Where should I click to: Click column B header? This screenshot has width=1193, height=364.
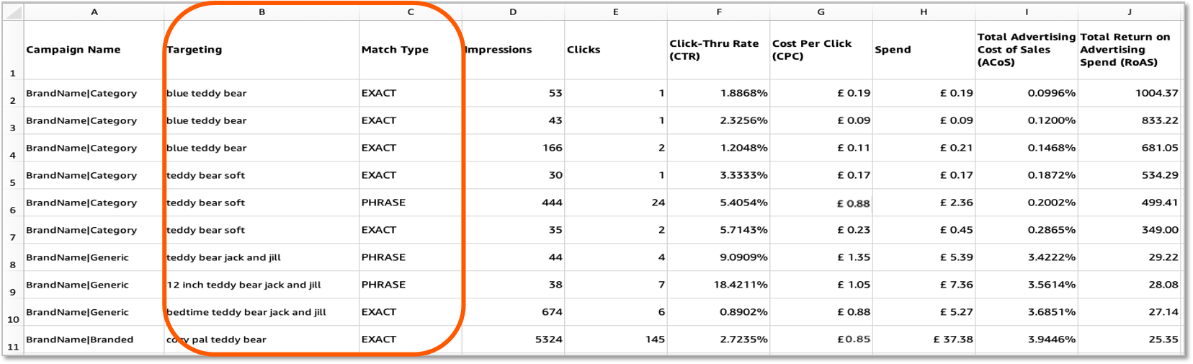click(262, 12)
